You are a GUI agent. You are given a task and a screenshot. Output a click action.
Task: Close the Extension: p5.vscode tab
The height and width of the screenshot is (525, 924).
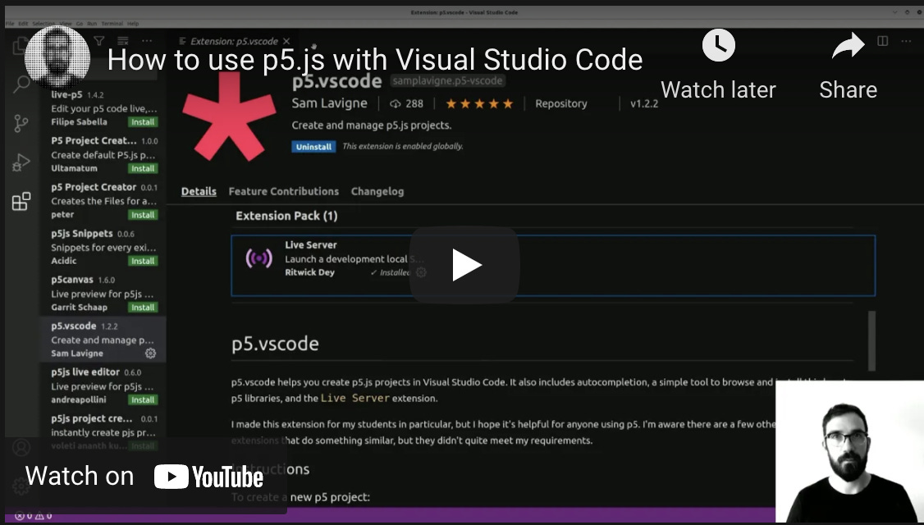pyautogui.click(x=286, y=41)
